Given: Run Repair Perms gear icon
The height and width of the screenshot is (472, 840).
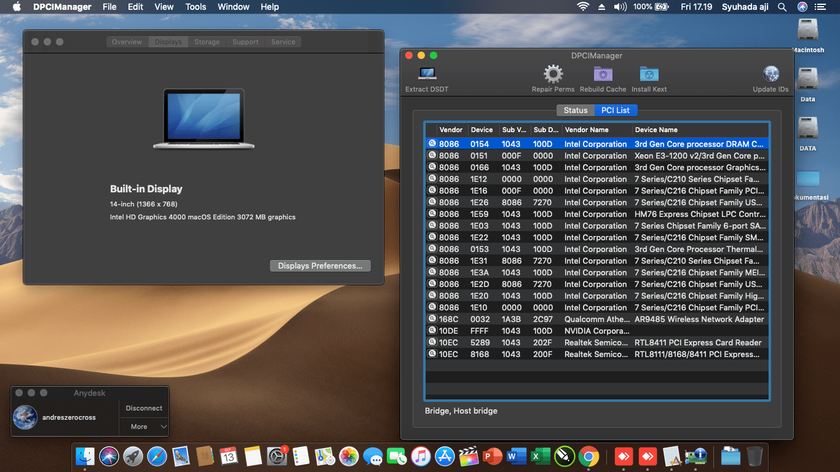Looking at the screenshot, I should tap(553, 74).
